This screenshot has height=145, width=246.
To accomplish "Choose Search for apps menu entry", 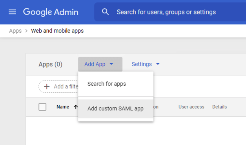I will [116, 84].
